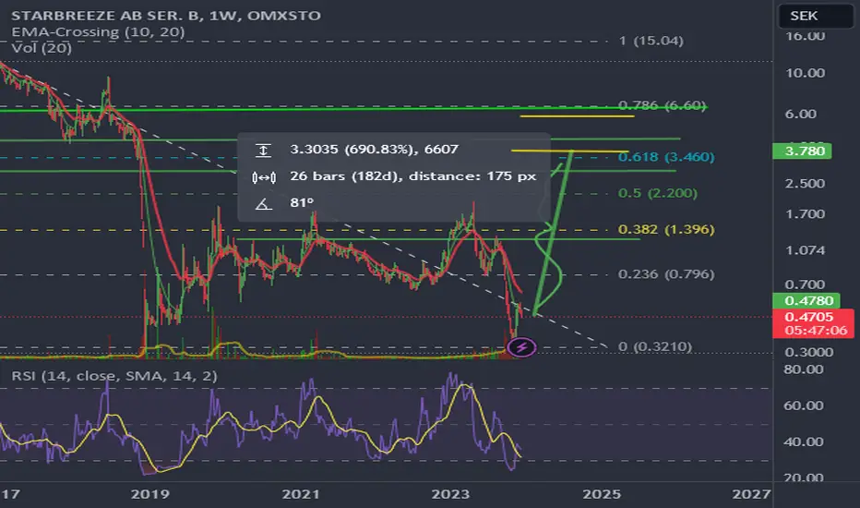Click the 40.00 RSI scale value
The width and height of the screenshot is (860, 508).
click(x=804, y=441)
